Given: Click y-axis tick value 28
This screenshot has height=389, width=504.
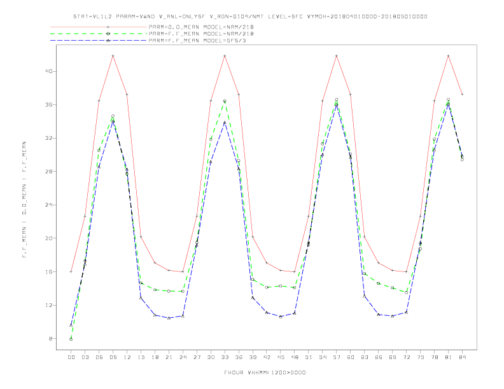Looking at the screenshot, I should click(49, 172).
